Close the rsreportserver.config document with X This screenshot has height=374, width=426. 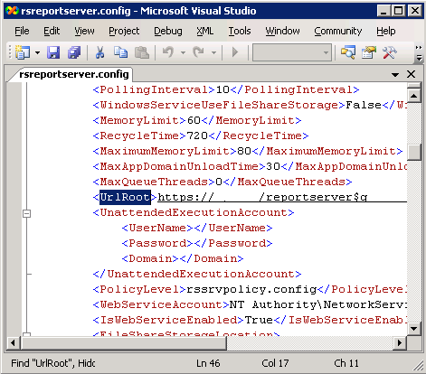tap(411, 74)
